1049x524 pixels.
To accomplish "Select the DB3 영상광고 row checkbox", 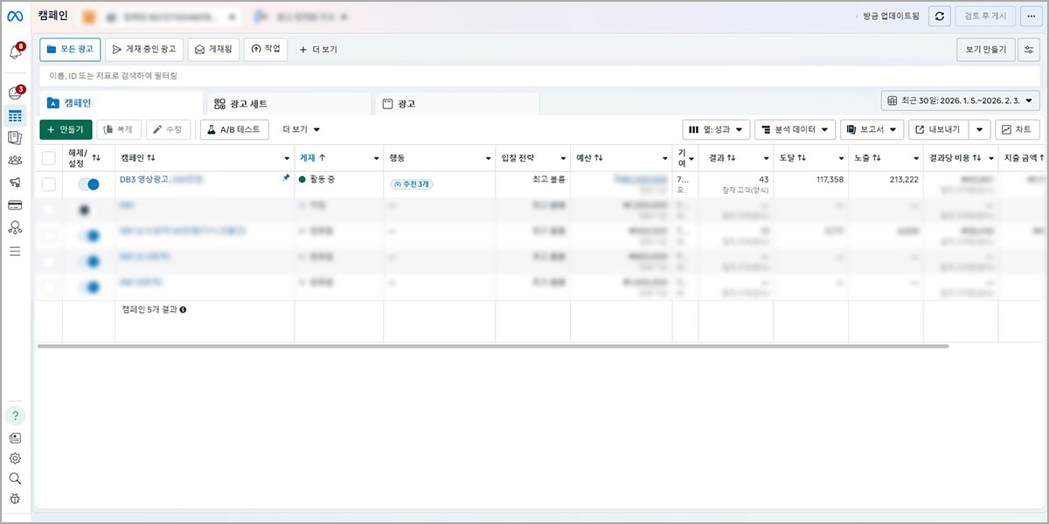I will click(x=49, y=184).
